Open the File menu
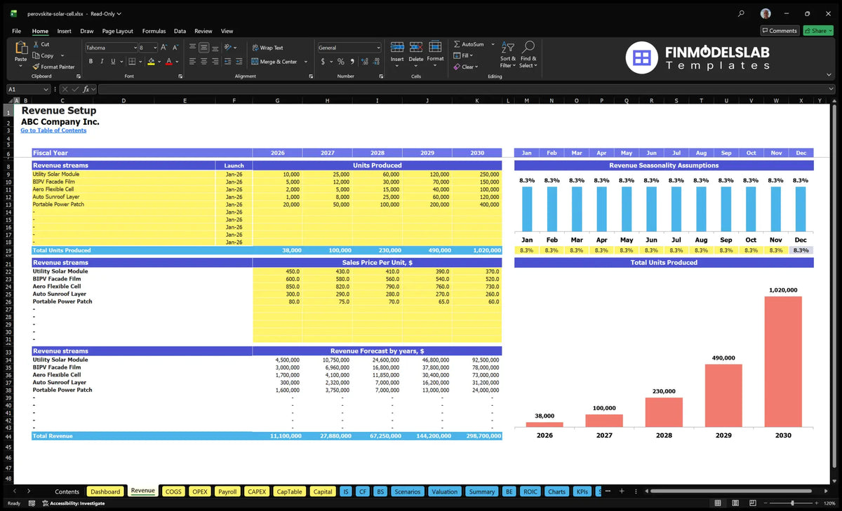842x511 pixels. click(x=16, y=31)
